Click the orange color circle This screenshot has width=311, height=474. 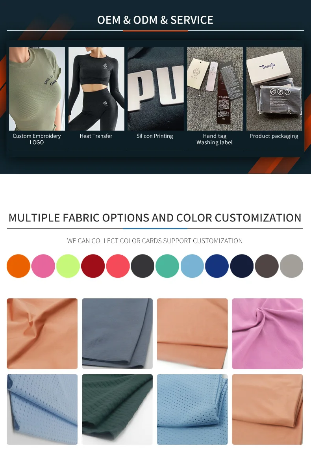19,266
